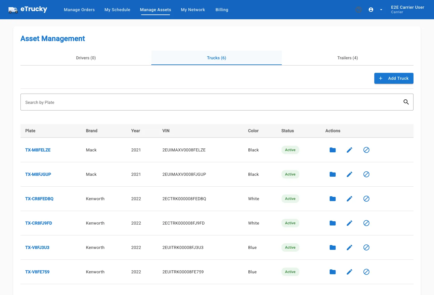434x295 pixels.
Task: Open folder icon for TX-V8FE759
Action: pos(333,272)
